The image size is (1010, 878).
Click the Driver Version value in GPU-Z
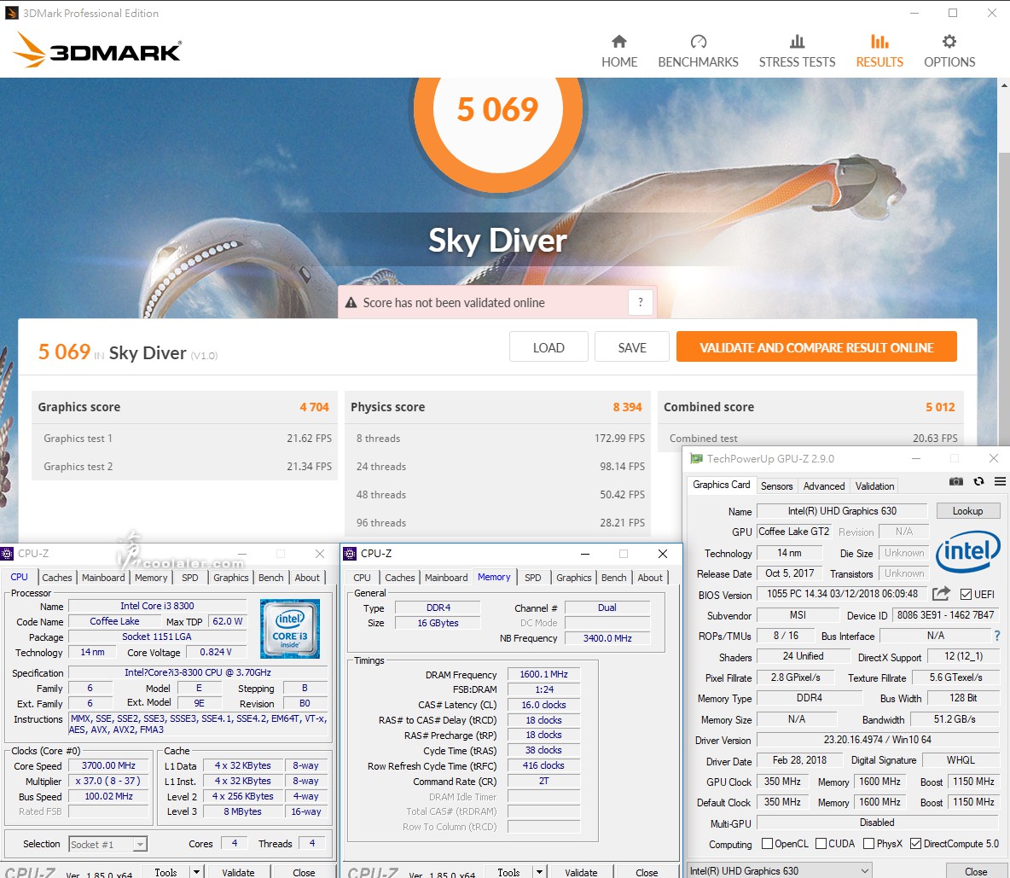click(877, 740)
